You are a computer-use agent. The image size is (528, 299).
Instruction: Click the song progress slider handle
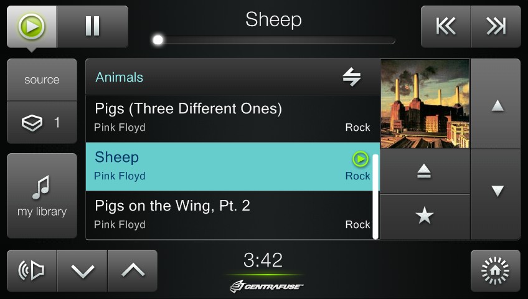pos(158,40)
